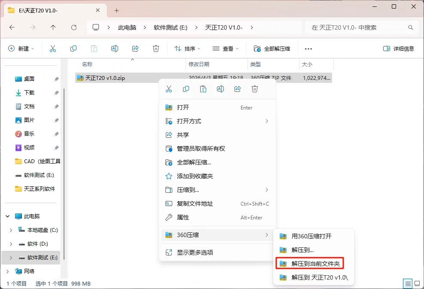
Task: Open 下载 in the sidebar
Action: point(29,92)
